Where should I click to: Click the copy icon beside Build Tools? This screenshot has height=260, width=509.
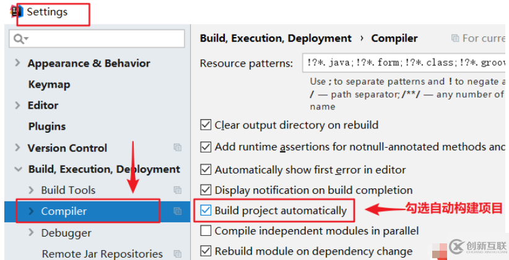point(178,190)
